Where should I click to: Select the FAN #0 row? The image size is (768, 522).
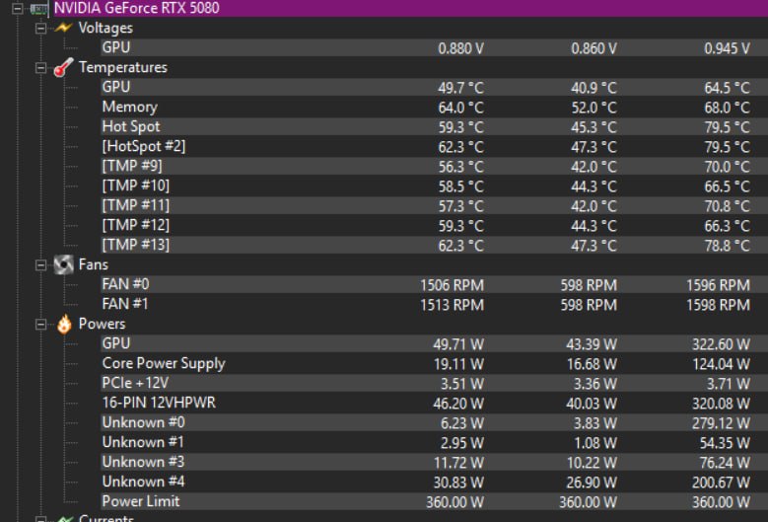point(434,284)
